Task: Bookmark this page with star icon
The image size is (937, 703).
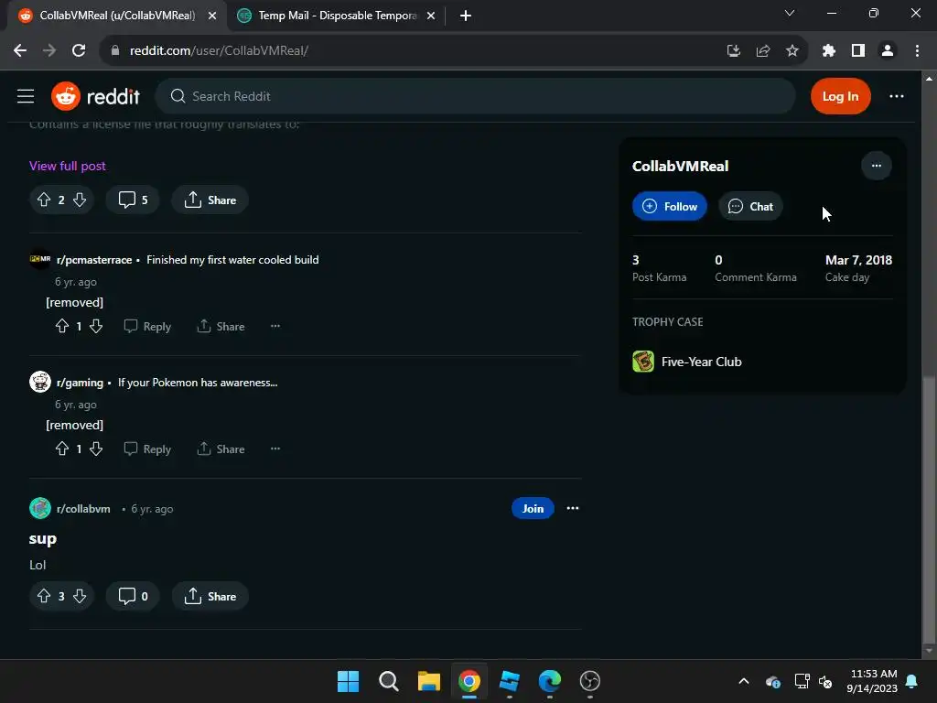Action: point(792,50)
